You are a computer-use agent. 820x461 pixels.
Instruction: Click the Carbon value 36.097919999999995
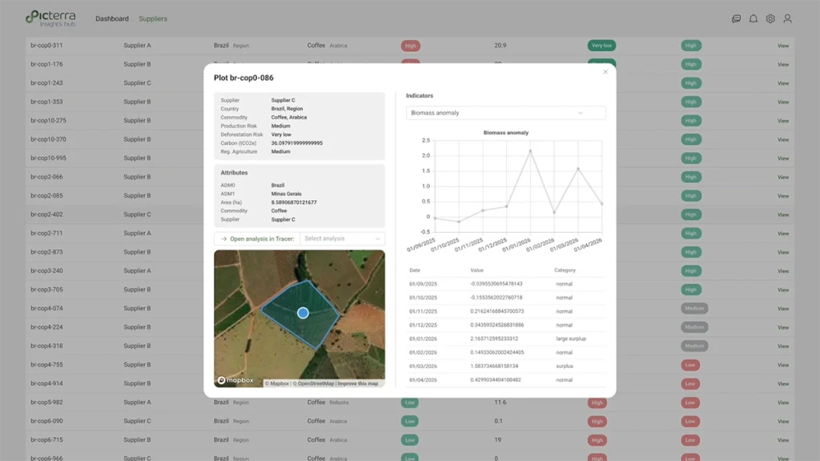296,143
